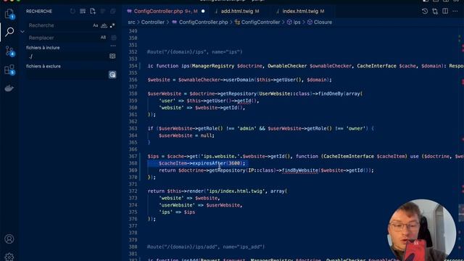
Task: Split the editor to the right
Action: [445, 12]
